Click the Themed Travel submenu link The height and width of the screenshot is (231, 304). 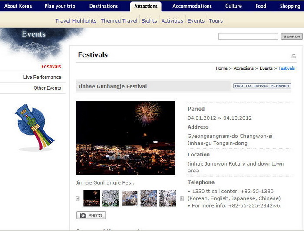point(119,21)
